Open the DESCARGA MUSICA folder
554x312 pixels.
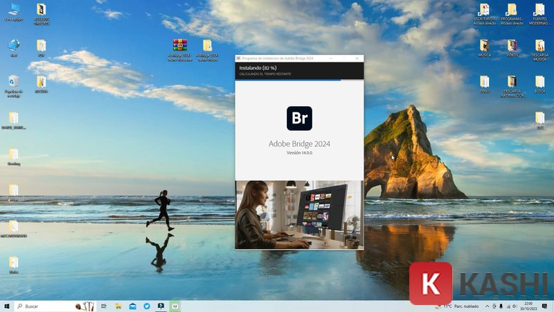(x=539, y=50)
